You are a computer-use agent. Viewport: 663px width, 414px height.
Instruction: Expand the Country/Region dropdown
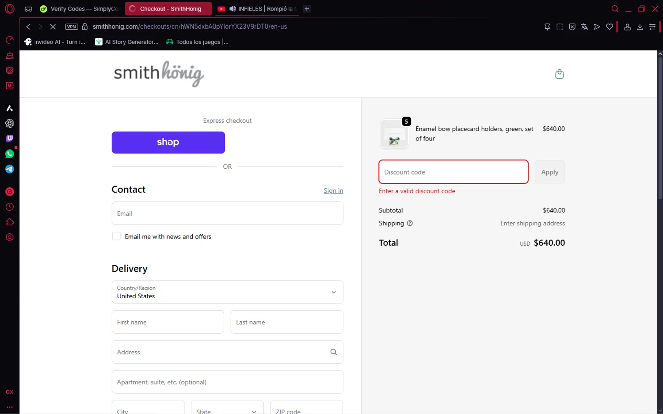coord(227,292)
